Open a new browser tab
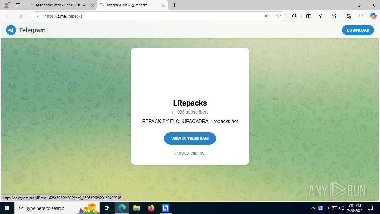This screenshot has width=380, height=214. (x=175, y=5)
